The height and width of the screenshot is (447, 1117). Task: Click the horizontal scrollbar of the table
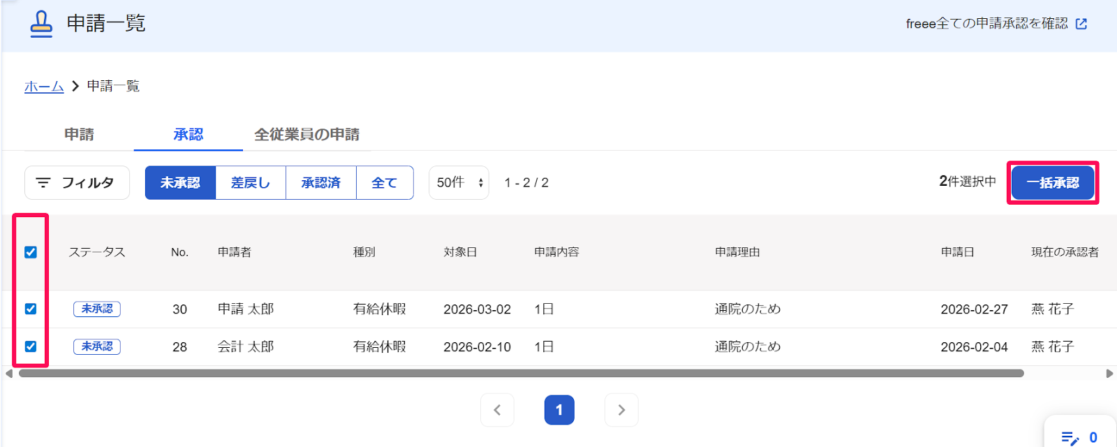(521, 374)
